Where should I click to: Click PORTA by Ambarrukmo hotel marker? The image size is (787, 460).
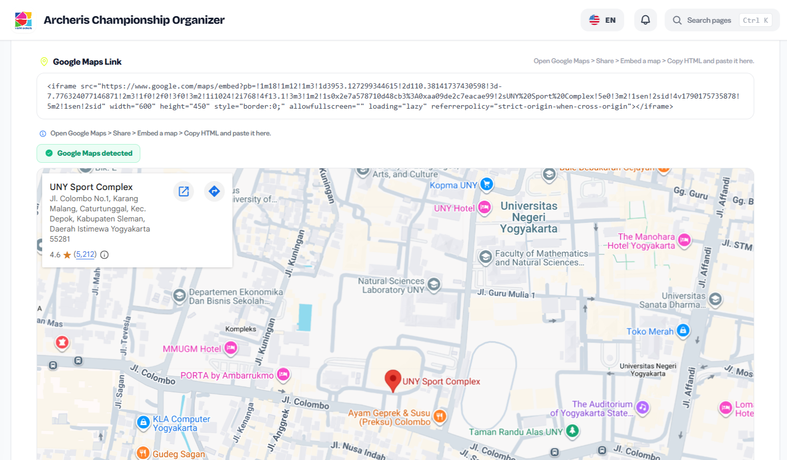[x=283, y=375]
